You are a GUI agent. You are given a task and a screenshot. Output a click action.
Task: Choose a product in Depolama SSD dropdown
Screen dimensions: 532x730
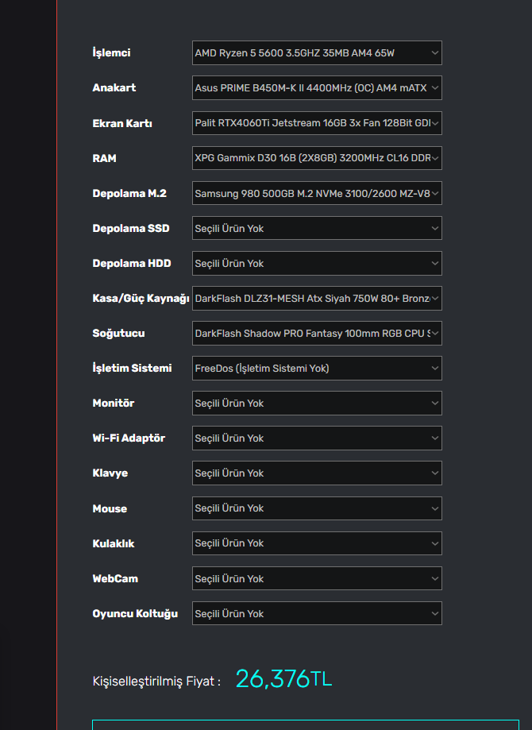click(x=317, y=228)
